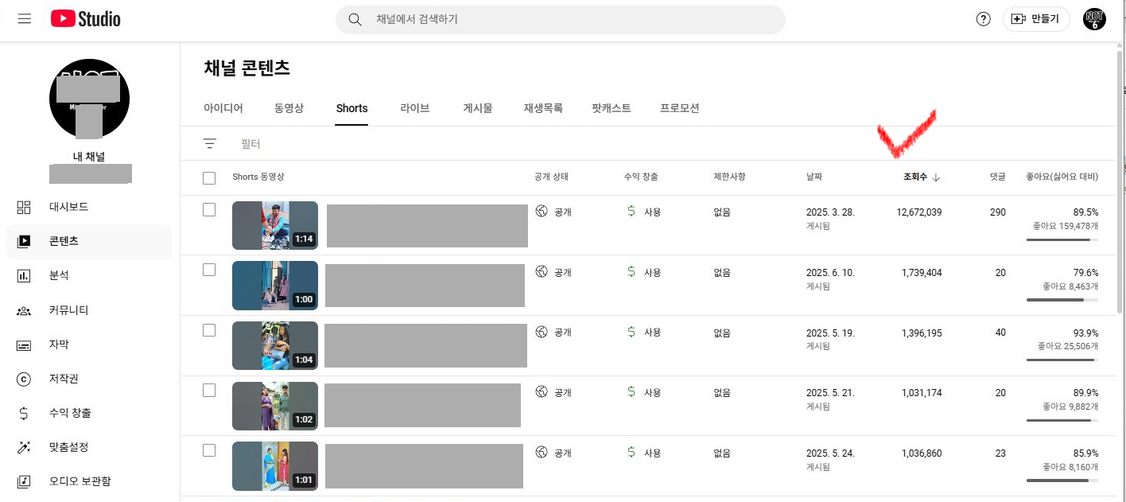Check the box for the 1:04 Short

(209, 330)
